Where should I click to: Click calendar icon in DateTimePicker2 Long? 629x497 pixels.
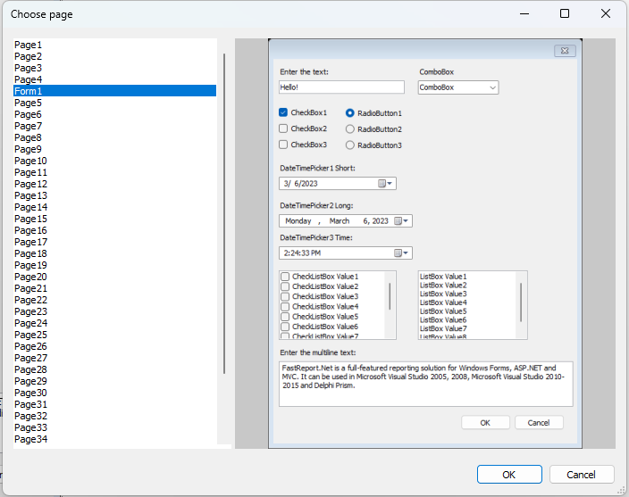[398, 221]
